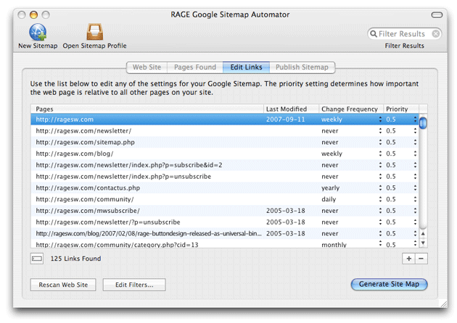This screenshot has height=323, width=457.
Task: Select the newsletter/?p=unsubscribe row
Action: click(224, 222)
